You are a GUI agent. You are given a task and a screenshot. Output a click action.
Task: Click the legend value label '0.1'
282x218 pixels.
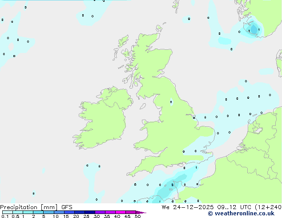pyautogui.click(x=5, y=216)
